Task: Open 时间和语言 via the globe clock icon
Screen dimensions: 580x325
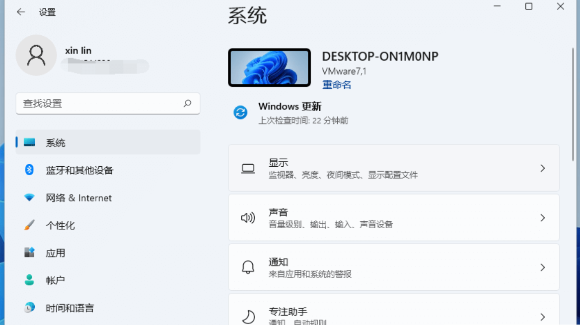Action: (29, 308)
